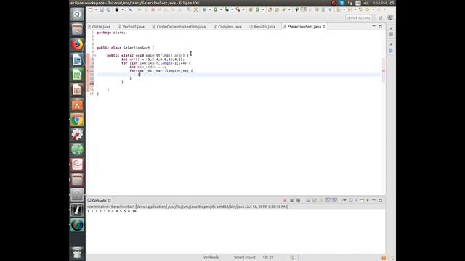465x261 pixels.
Task: Toggle Scroll Lock in Console toolbar
Action: (315, 200)
